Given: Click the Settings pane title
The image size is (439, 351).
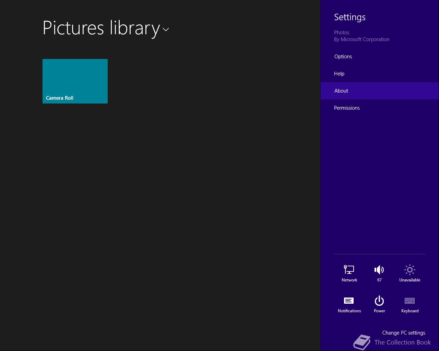Looking at the screenshot, I should (350, 17).
